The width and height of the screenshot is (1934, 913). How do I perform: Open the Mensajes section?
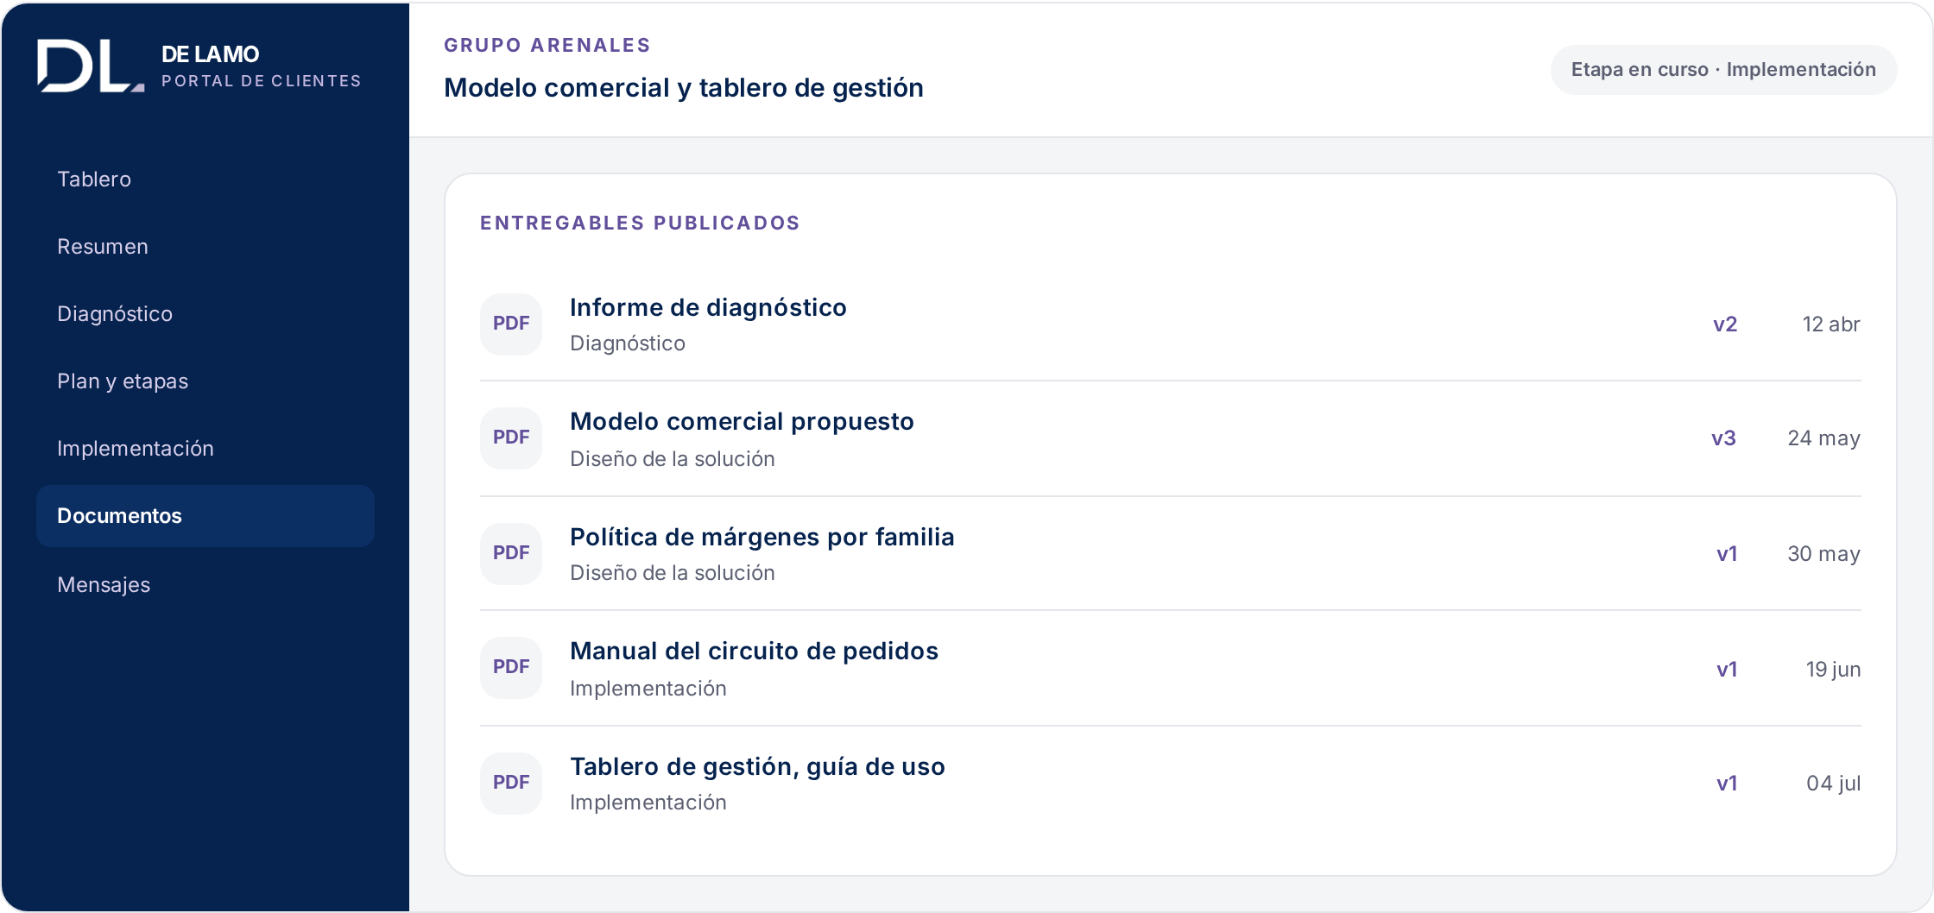pos(205,585)
